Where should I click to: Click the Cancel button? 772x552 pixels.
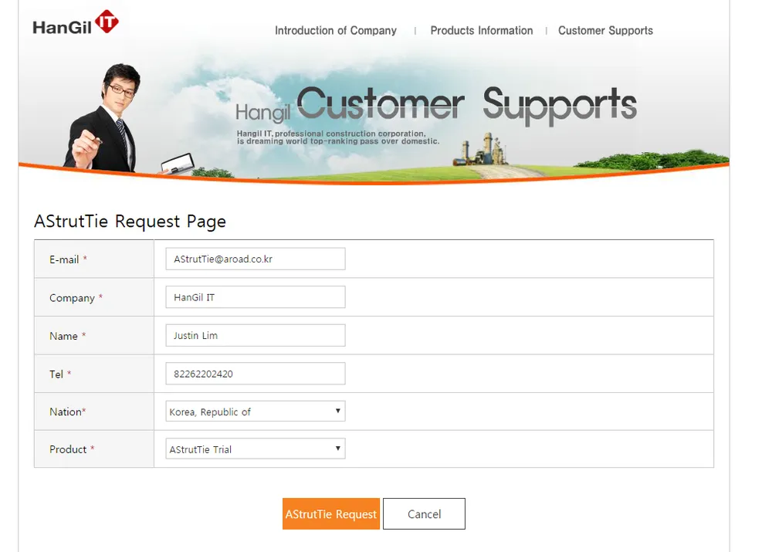pyautogui.click(x=424, y=514)
